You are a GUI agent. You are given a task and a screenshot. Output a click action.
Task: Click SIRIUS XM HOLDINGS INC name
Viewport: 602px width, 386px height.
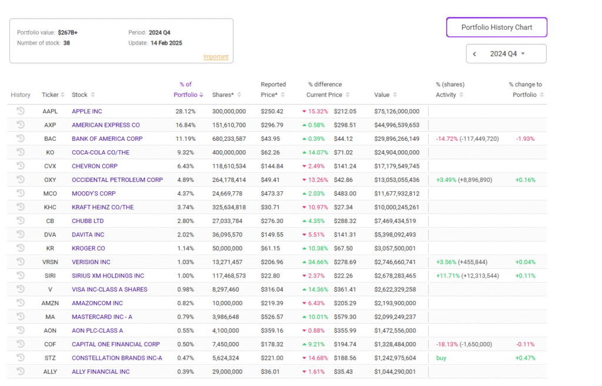(x=108, y=276)
